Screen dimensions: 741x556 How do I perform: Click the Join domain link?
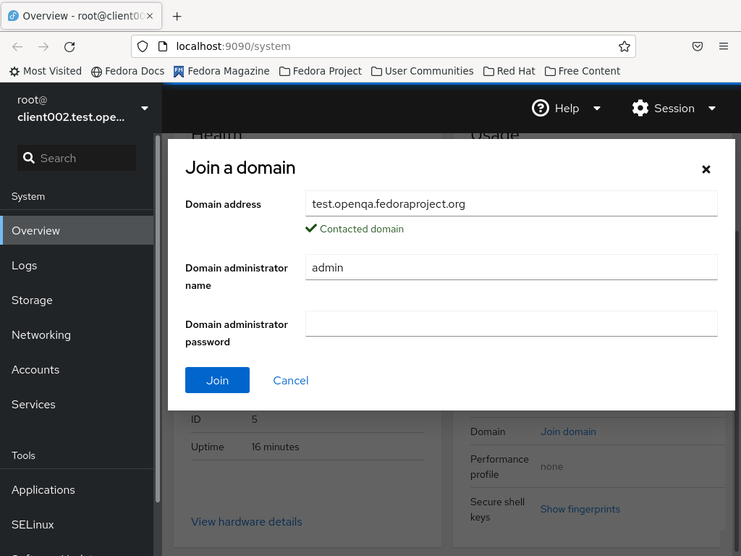tap(568, 431)
